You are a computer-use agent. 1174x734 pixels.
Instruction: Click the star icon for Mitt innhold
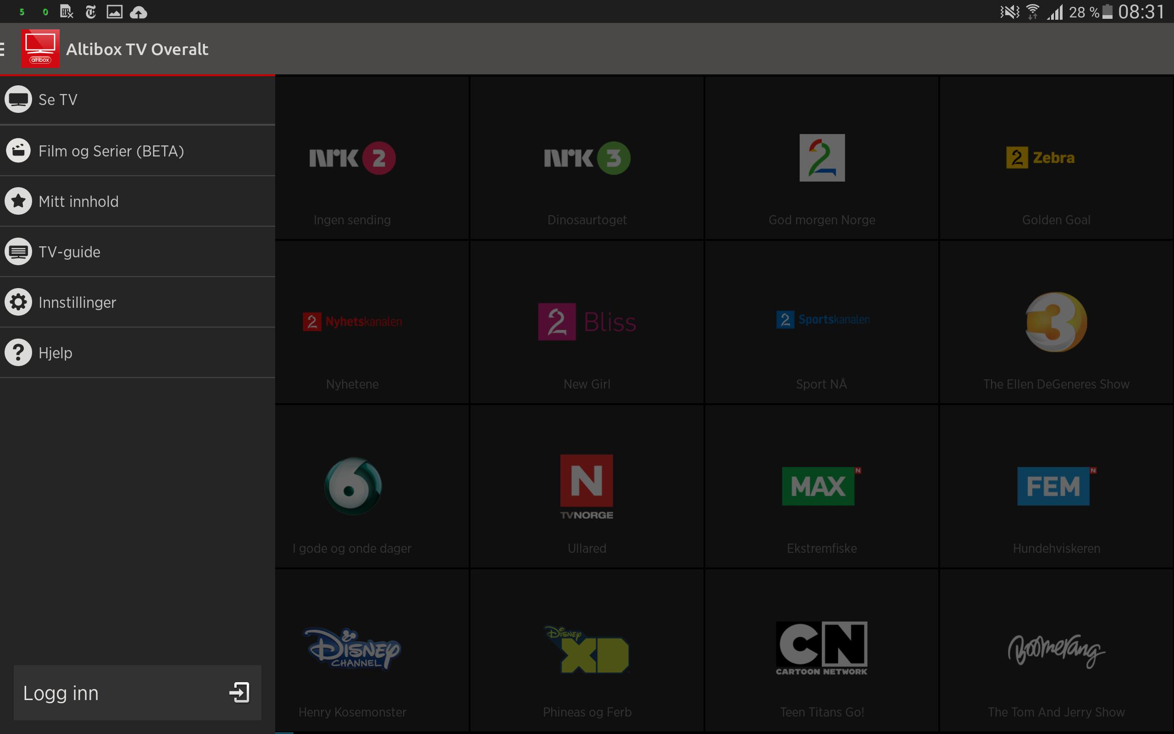pos(18,201)
